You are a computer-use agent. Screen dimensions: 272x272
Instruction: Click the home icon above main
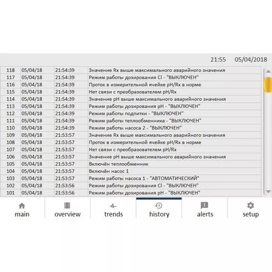click(22, 206)
